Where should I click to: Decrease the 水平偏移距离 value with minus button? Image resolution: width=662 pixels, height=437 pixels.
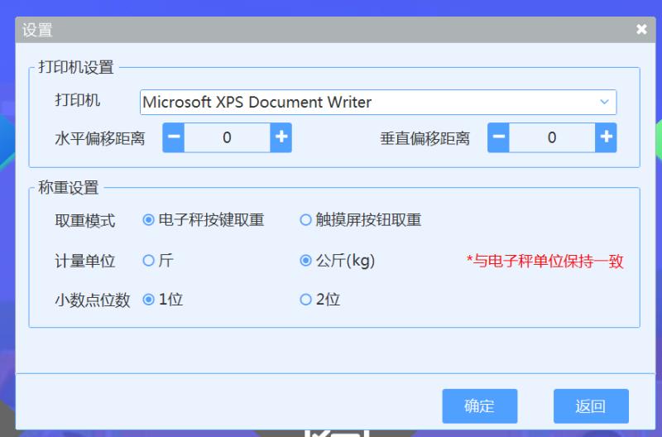(173, 137)
